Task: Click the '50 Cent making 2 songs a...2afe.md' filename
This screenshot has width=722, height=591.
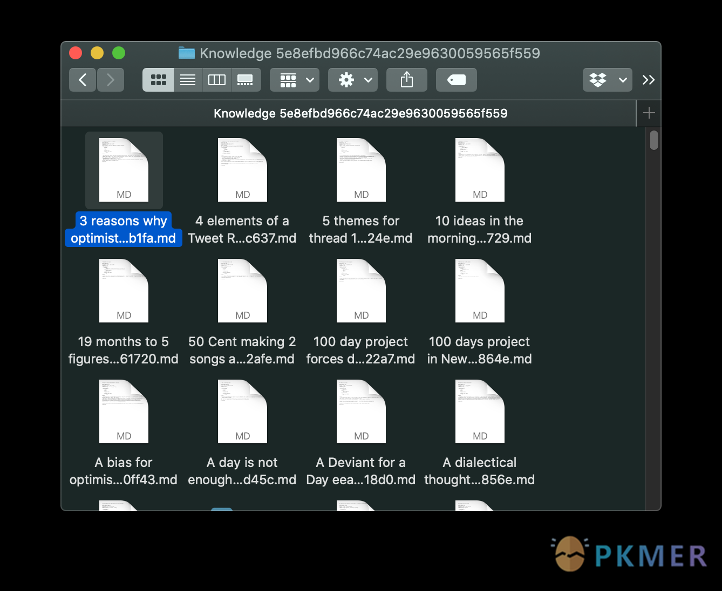Action: 242,350
